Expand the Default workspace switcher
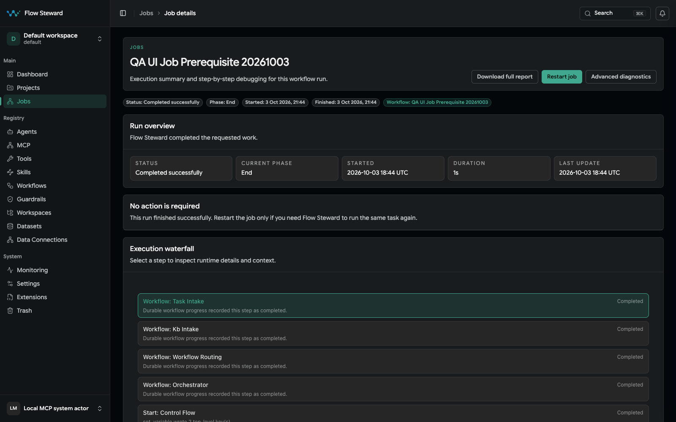The width and height of the screenshot is (676, 422). click(x=55, y=39)
